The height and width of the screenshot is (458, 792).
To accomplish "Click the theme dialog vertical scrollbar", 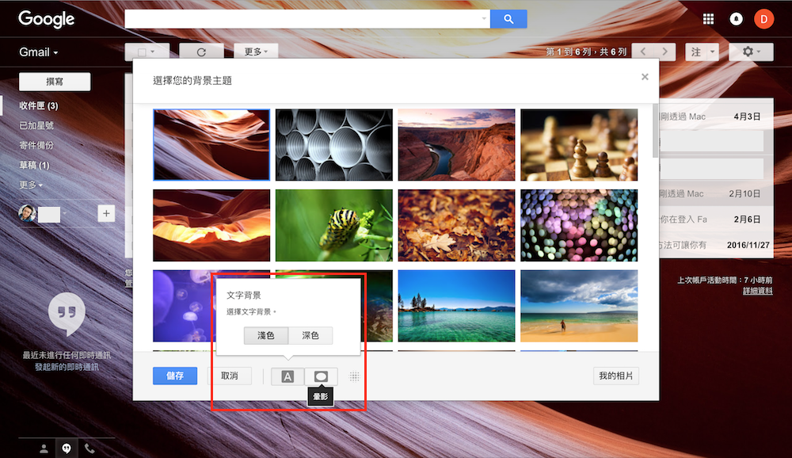I will 656,131.
